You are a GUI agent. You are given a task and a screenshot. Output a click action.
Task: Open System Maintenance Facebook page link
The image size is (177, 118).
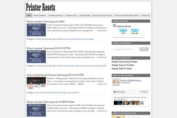[131, 81]
